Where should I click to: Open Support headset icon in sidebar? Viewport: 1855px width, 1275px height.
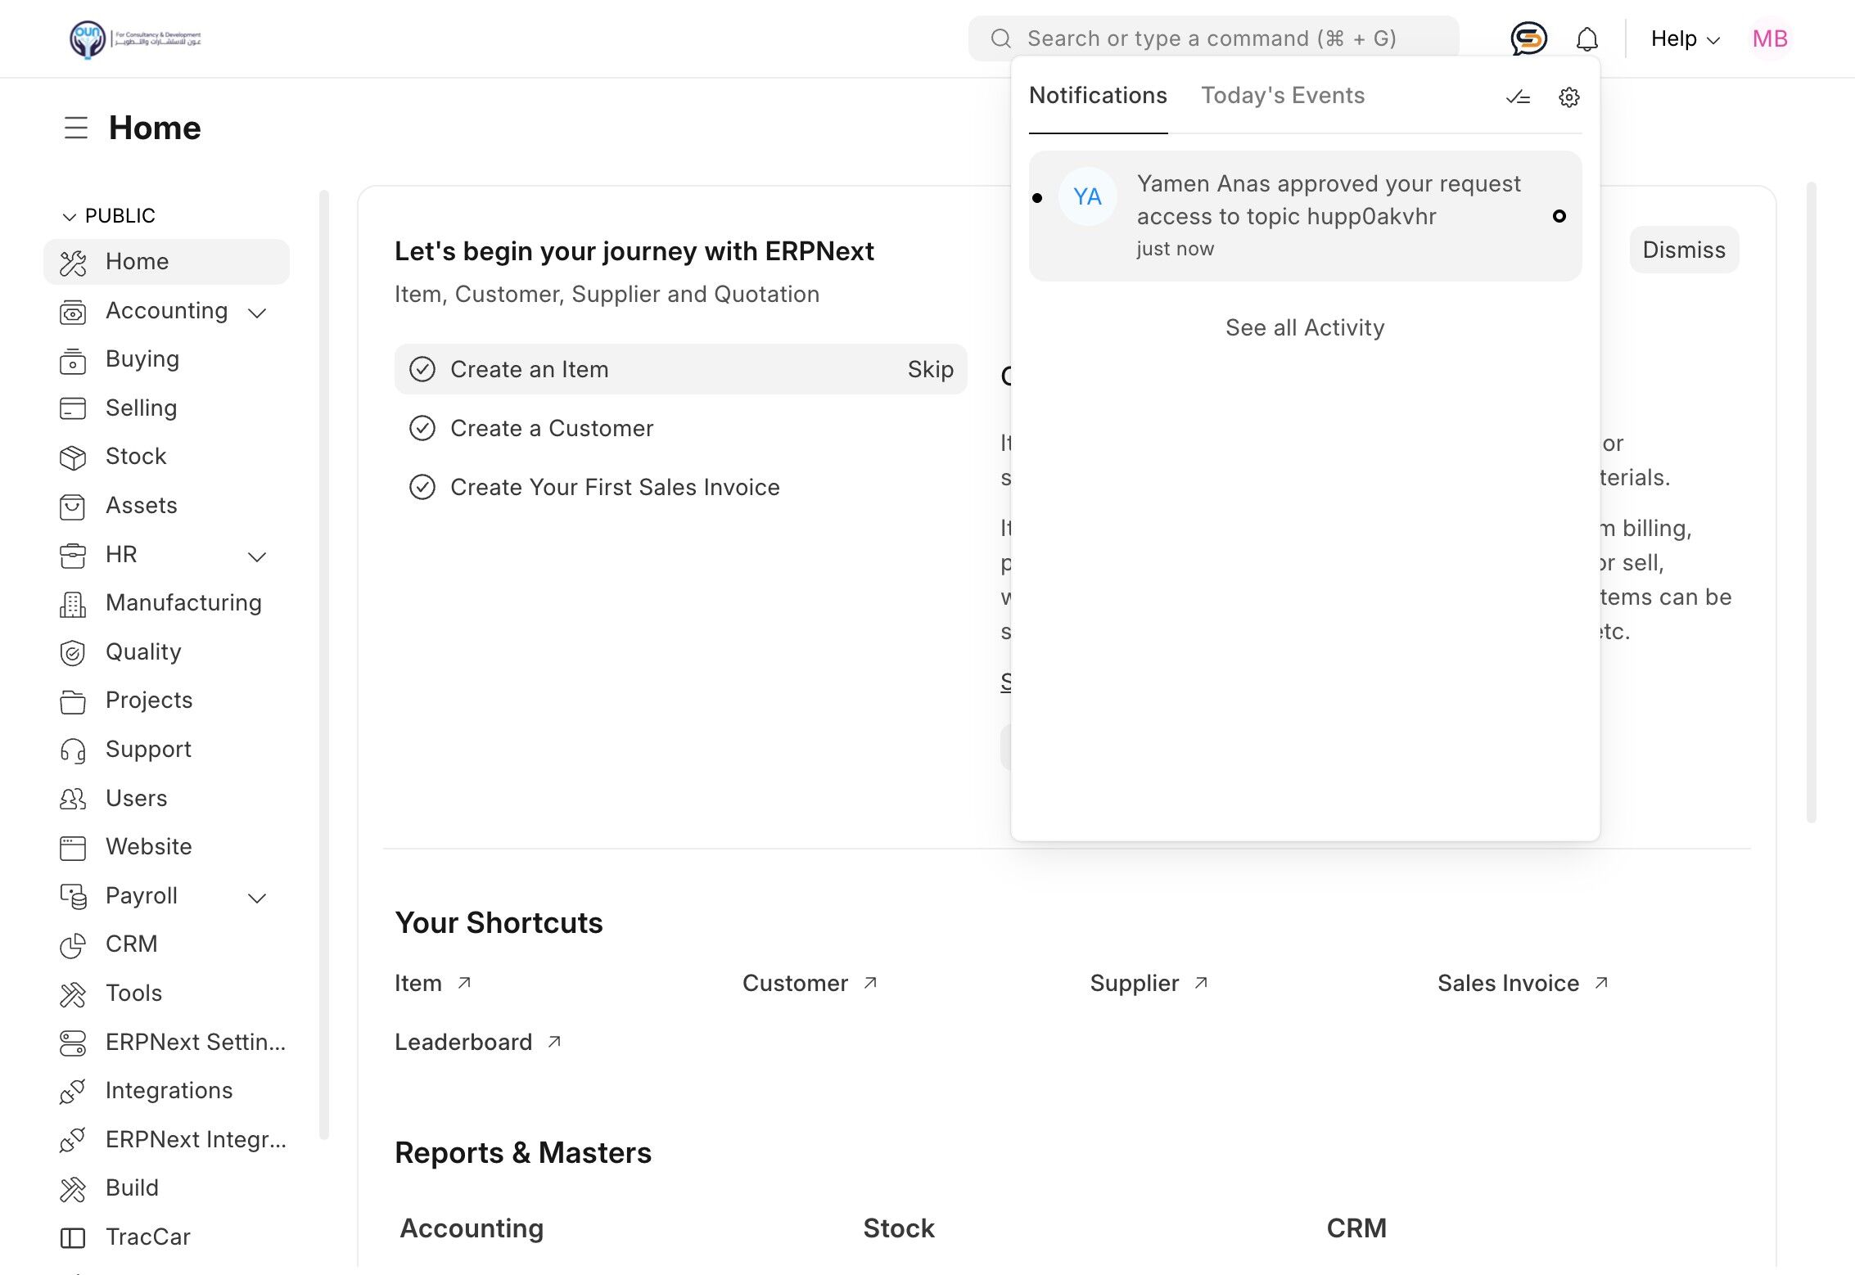tap(73, 750)
